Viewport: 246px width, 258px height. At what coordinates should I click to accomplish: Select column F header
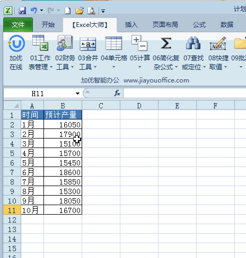pos(215,106)
